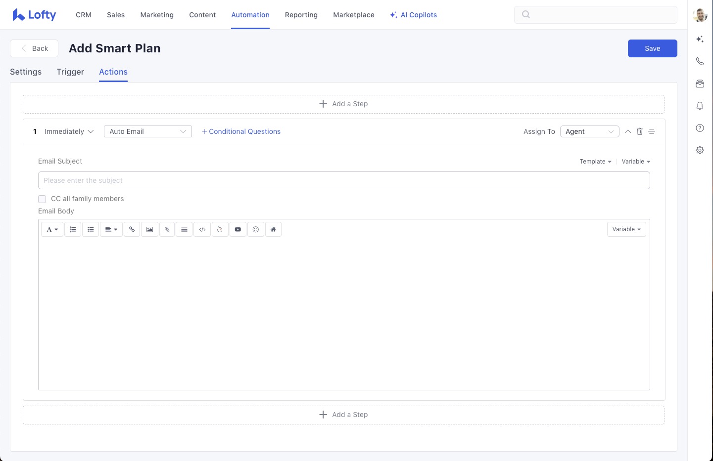This screenshot has width=713, height=461.
Task: Insert a video with the YouTube icon
Action: (238, 229)
